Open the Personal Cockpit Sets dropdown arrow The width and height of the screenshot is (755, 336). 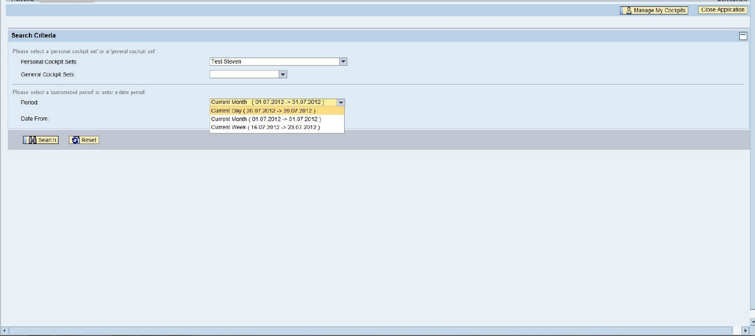pos(343,62)
